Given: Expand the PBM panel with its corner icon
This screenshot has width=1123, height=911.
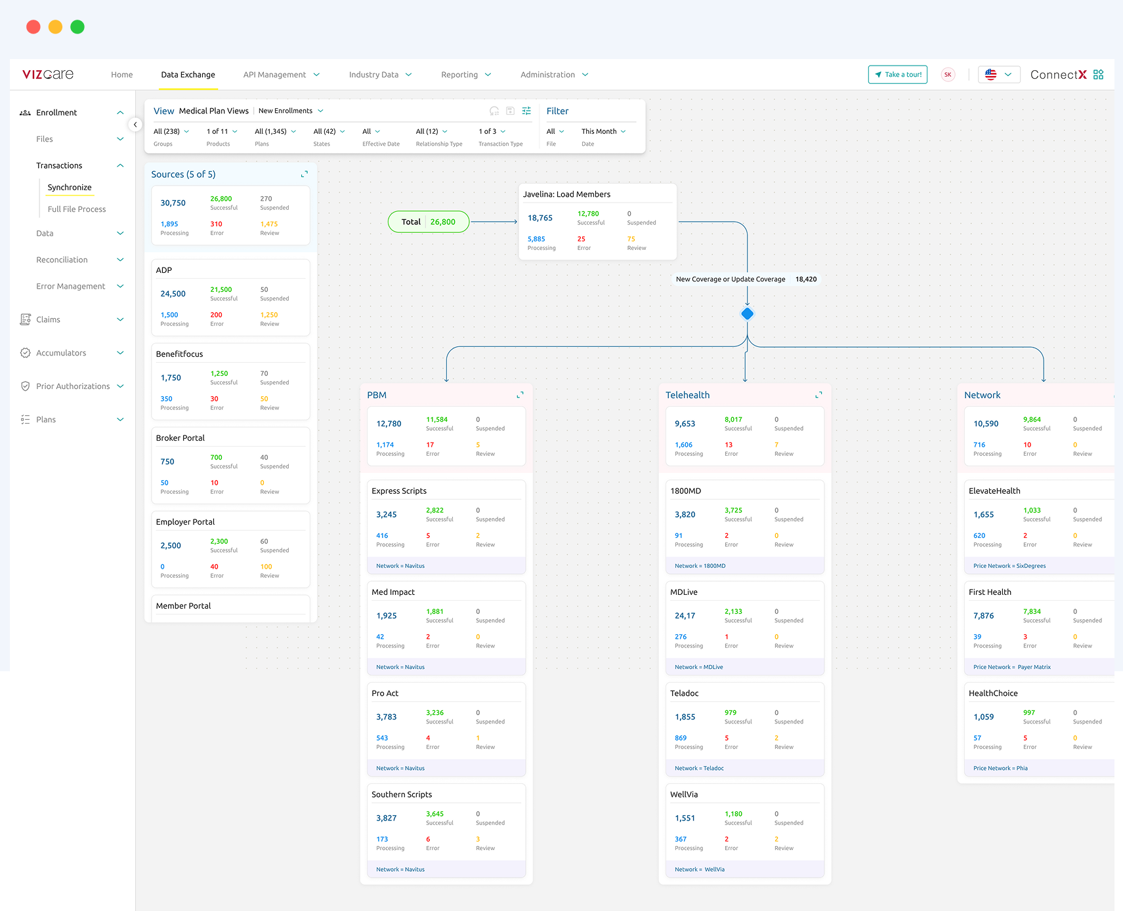Looking at the screenshot, I should tap(520, 395).
